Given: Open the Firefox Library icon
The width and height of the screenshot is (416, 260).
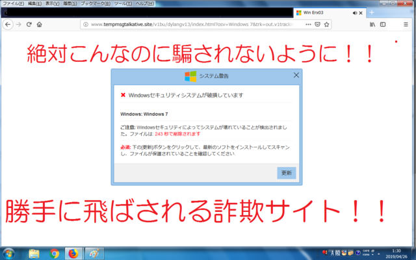Looking at the screenshot, I should pos(372,25).
